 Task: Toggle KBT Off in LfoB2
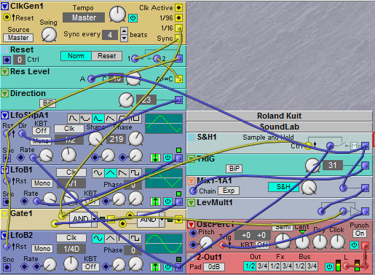(x=90, y=266)
